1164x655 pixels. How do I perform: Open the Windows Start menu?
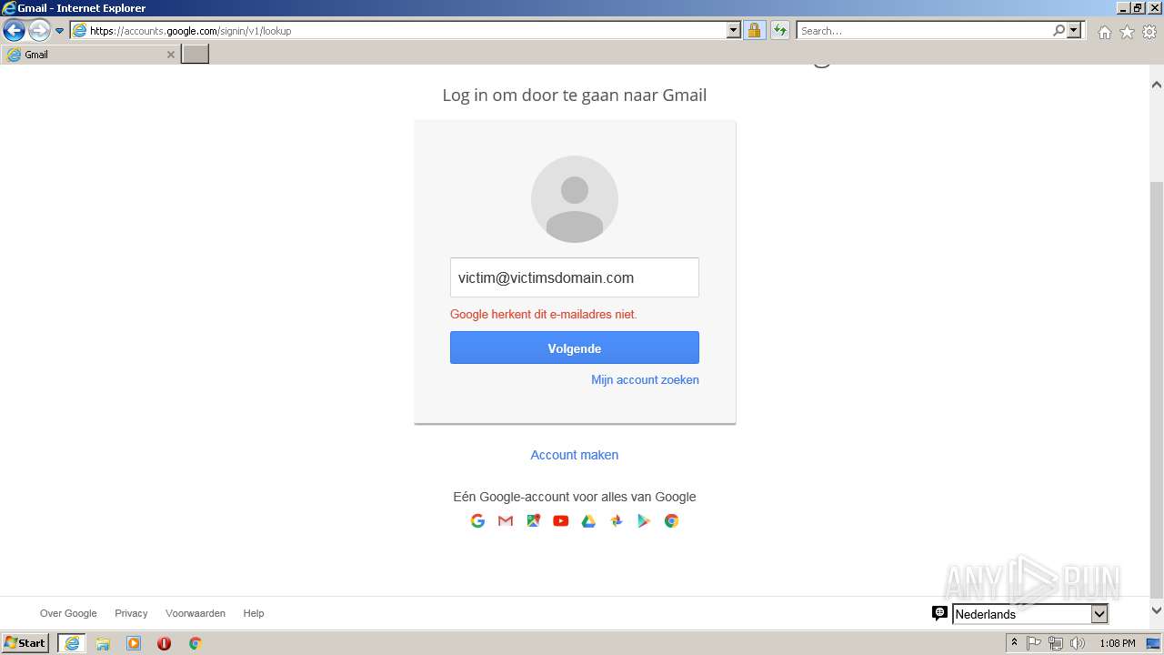[25, 643]
